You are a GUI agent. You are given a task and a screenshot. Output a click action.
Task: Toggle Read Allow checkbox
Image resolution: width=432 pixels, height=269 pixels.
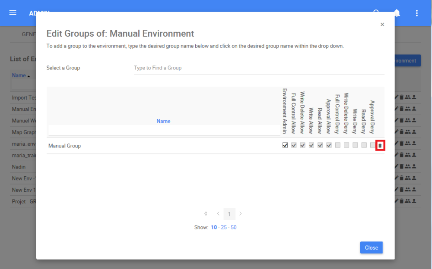(320, 145)
